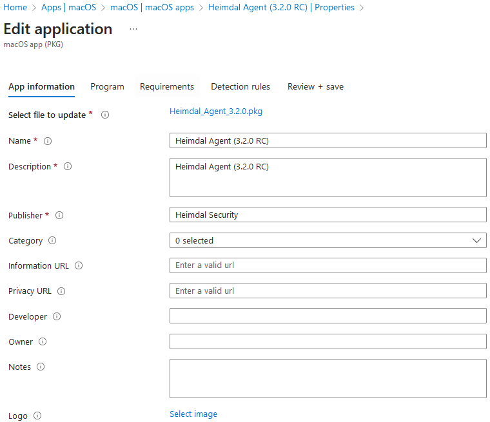Focus the Name input field
The width and height of the screenshot is (490, 422).
328,140
